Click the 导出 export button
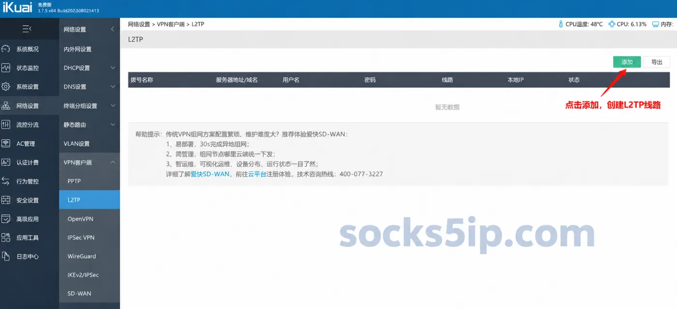This screenshot has height=309, width=677. click(657, 62)
